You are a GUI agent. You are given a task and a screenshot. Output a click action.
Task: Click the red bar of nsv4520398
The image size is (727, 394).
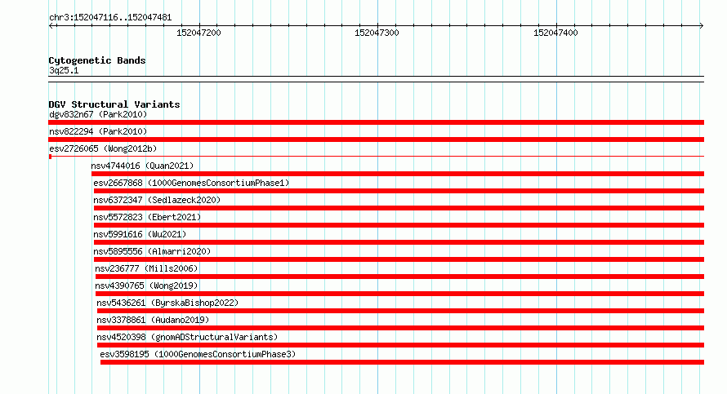point(400,345)
